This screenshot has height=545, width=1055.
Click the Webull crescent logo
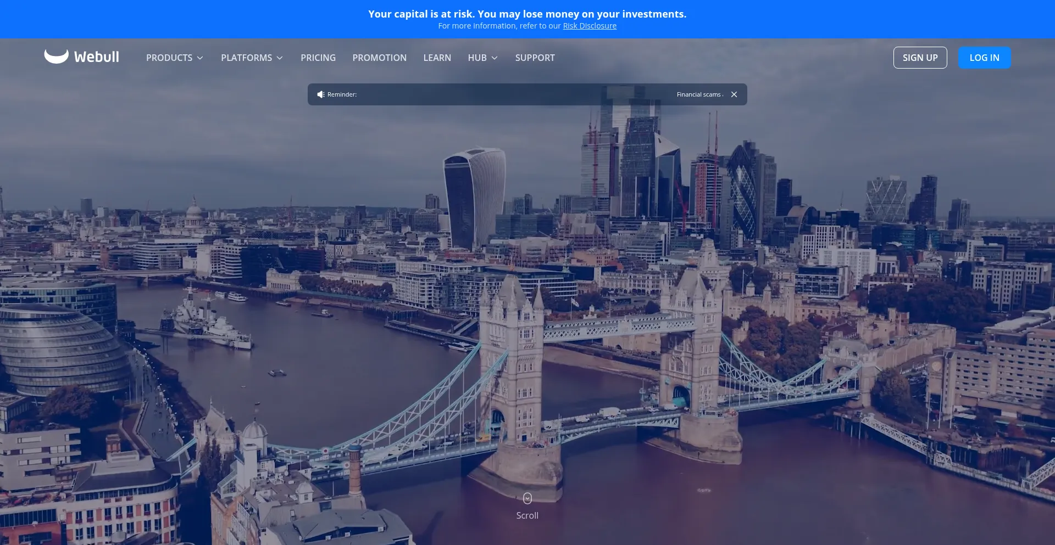(55, 55)
